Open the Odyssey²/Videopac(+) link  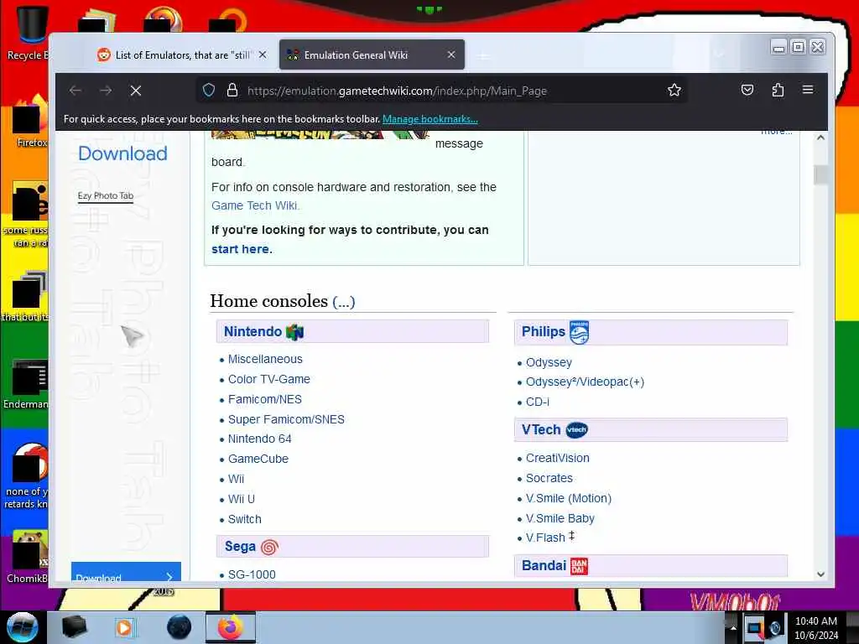click(x=585, y=382)
